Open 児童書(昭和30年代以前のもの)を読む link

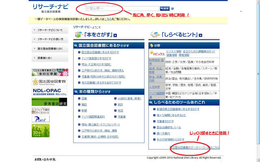(x=104, y=77)
